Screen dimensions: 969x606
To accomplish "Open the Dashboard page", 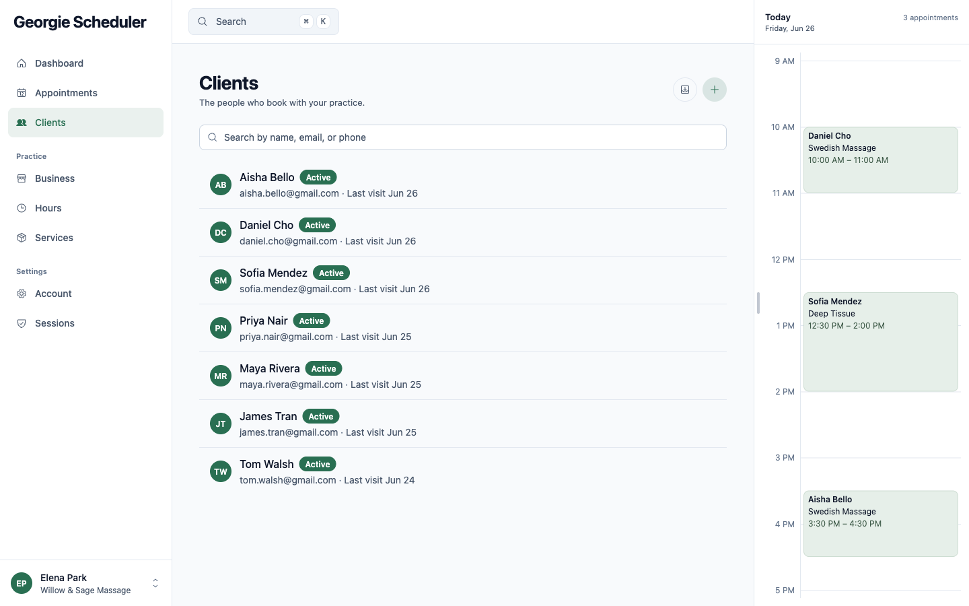I will tap(85, 63).
